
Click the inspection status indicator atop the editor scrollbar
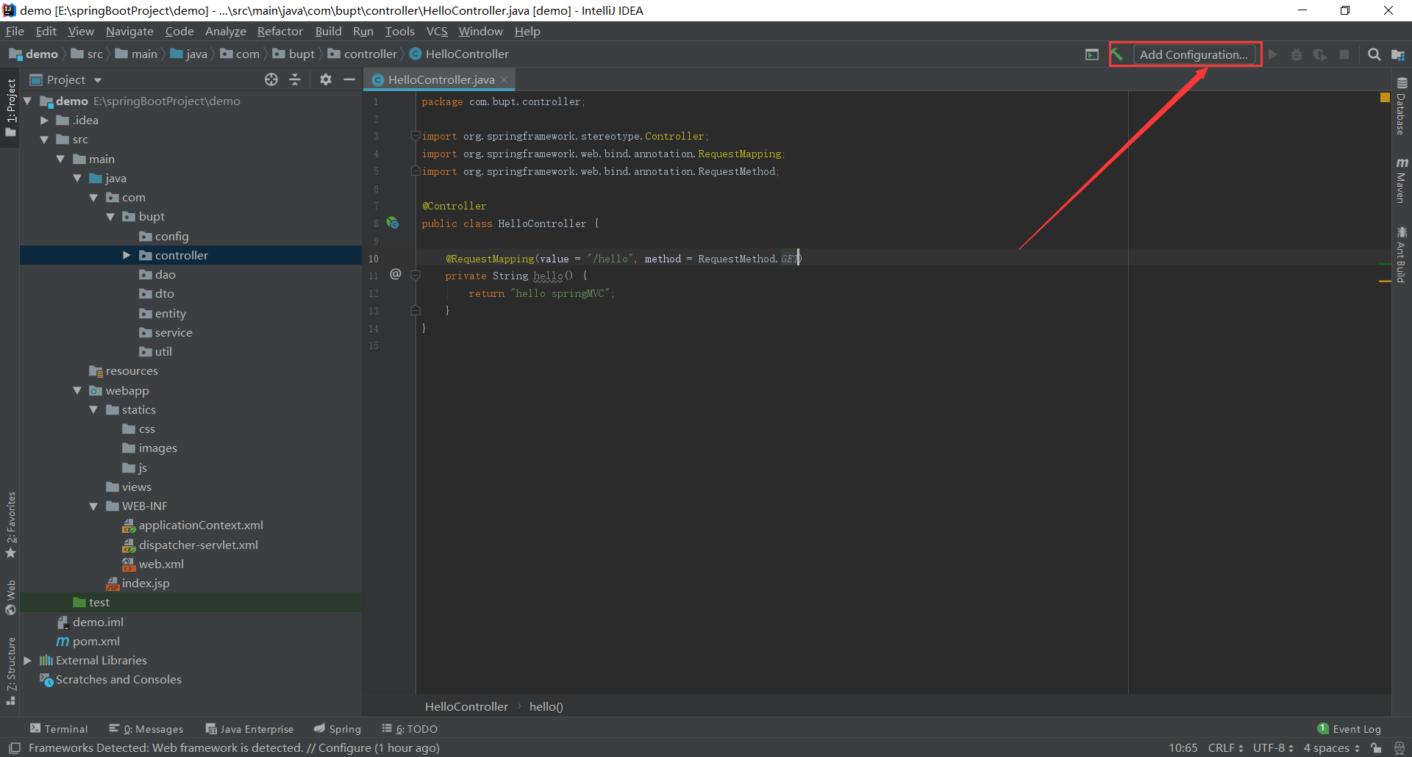[x=1385, y=97]
